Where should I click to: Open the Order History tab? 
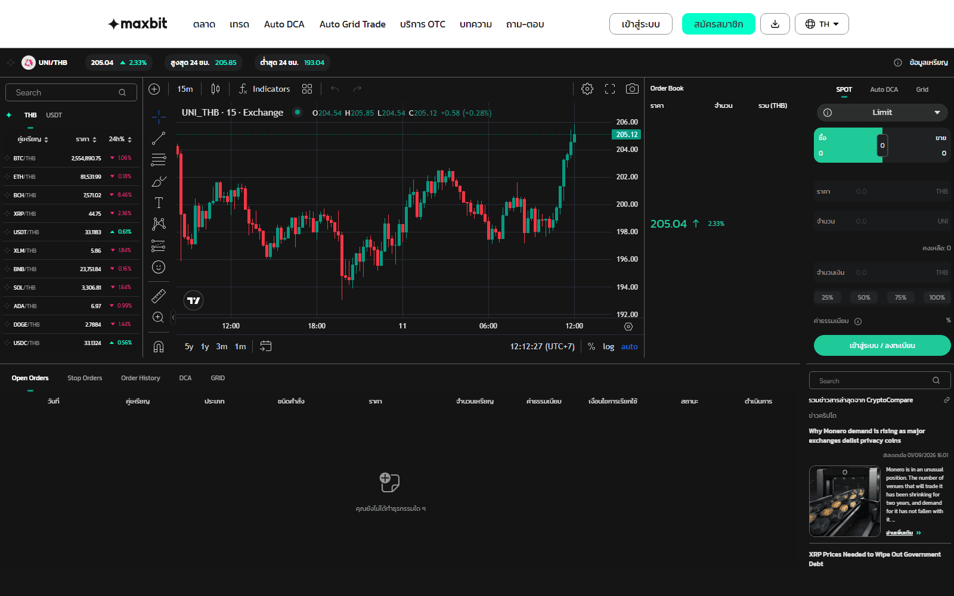141,378
